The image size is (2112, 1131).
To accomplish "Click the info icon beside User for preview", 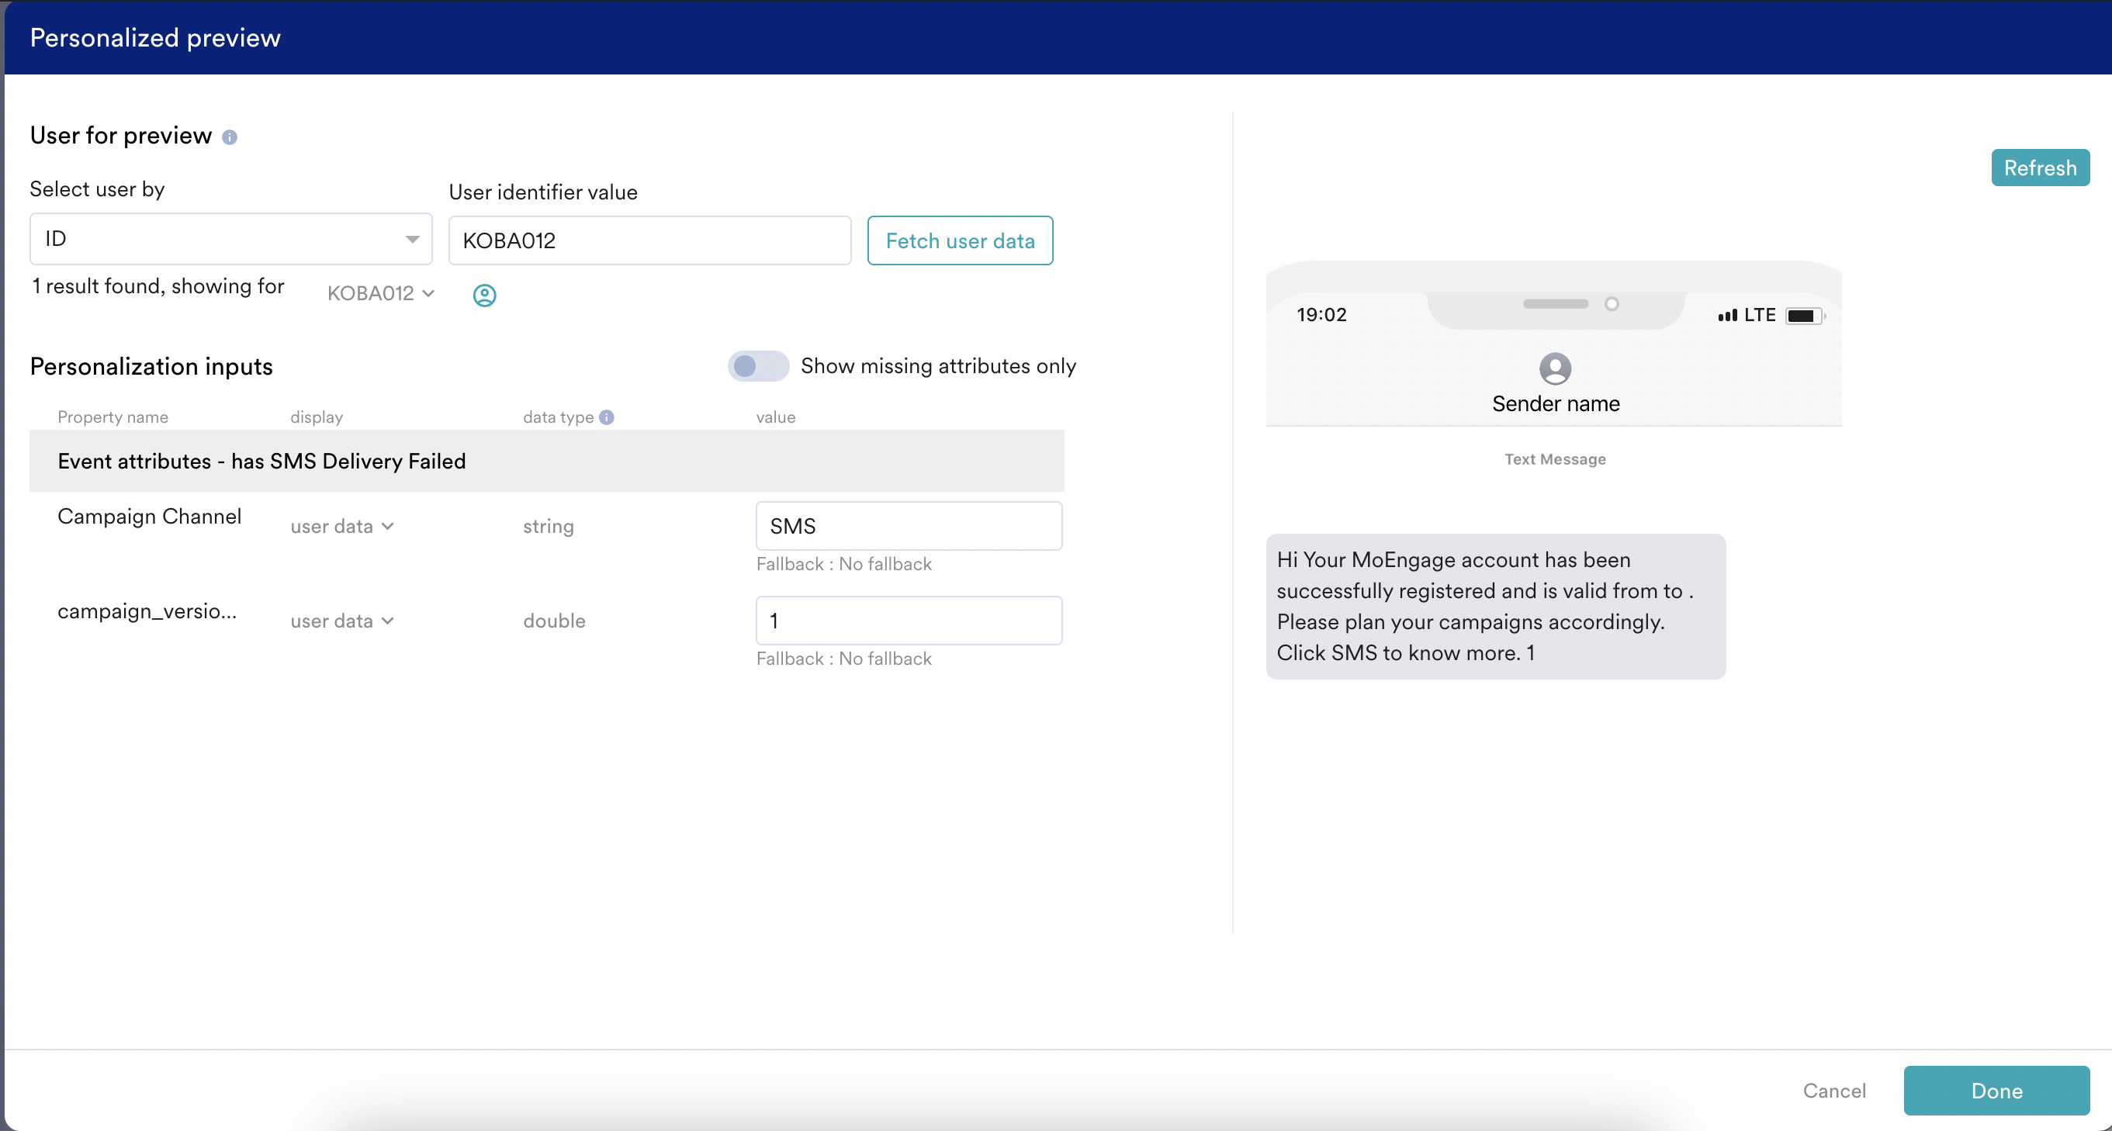I will point(230,137).
